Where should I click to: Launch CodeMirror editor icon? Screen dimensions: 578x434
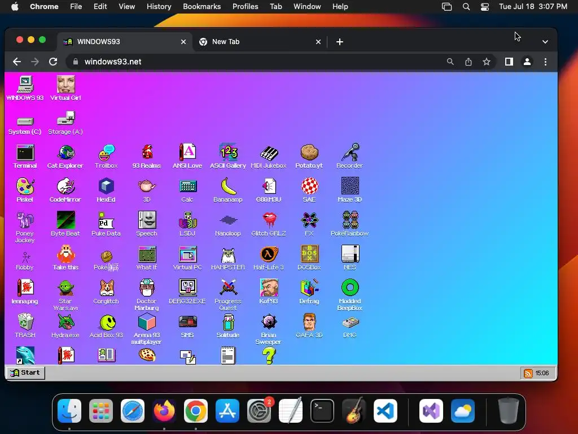point(65,190)
